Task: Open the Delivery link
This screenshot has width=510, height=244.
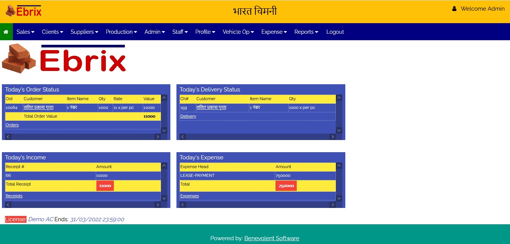Action: click(188, 116)
